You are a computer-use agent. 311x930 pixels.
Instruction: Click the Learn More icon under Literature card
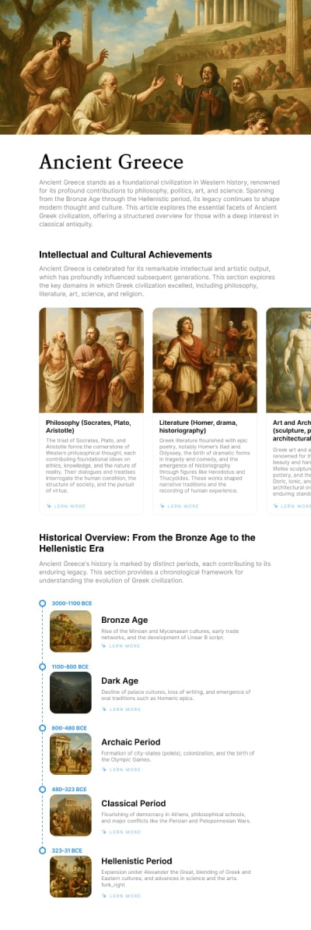pyautogui.click(x=162, y=506)
